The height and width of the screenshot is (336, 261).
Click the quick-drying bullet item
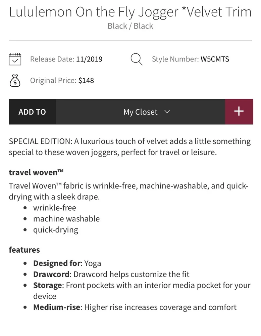[56, 230]
